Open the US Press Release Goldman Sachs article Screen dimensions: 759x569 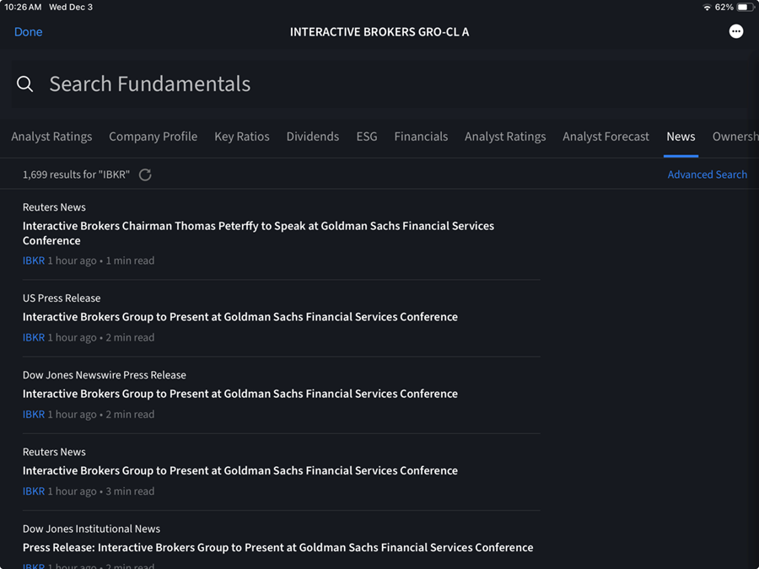point(240,316)
